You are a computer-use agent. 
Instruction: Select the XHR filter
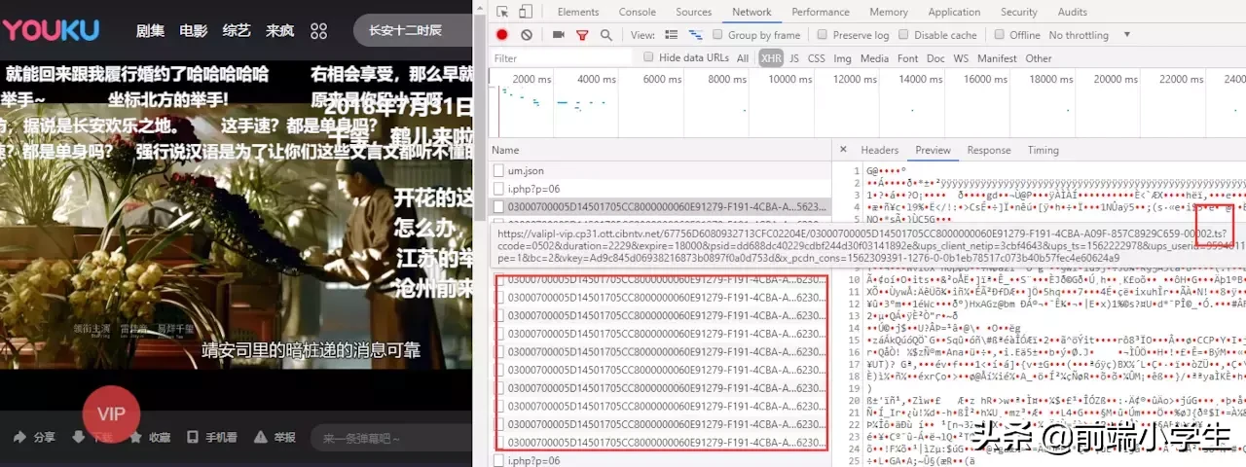(x=771, y=58)
